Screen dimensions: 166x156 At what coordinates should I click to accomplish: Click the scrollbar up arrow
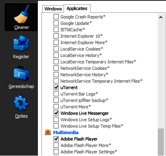click(161, 17)
